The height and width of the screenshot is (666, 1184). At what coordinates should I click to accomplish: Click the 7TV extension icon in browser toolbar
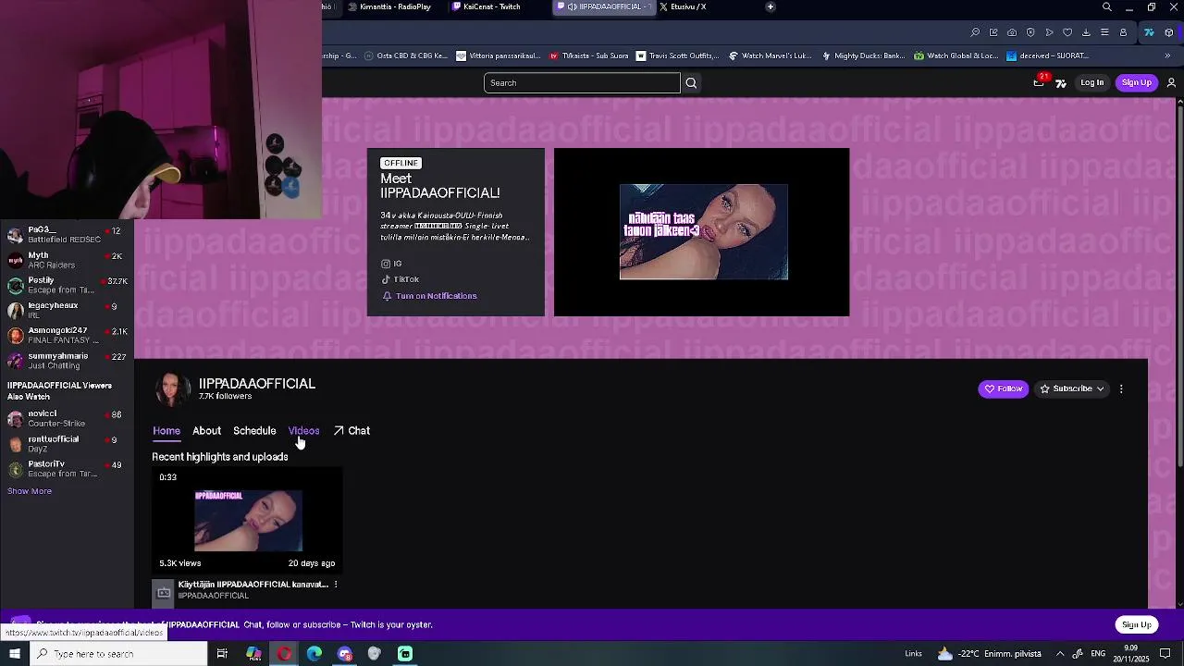pyautogui.click(x=1149, y=32)
